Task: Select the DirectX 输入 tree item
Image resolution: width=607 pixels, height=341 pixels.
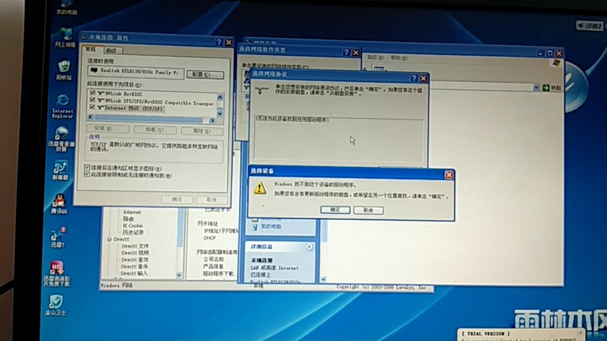Action: click(134, 273)
